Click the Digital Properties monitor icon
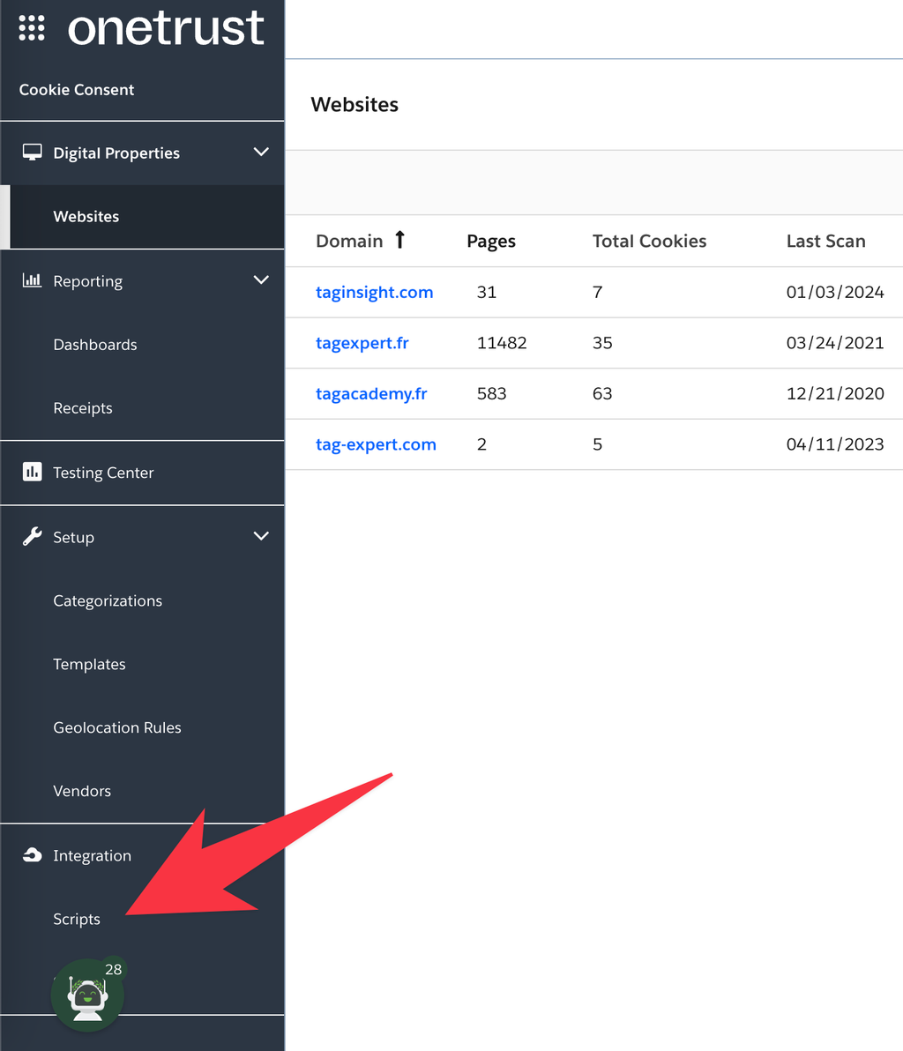 pyautogui.click(x=32, y=153)
